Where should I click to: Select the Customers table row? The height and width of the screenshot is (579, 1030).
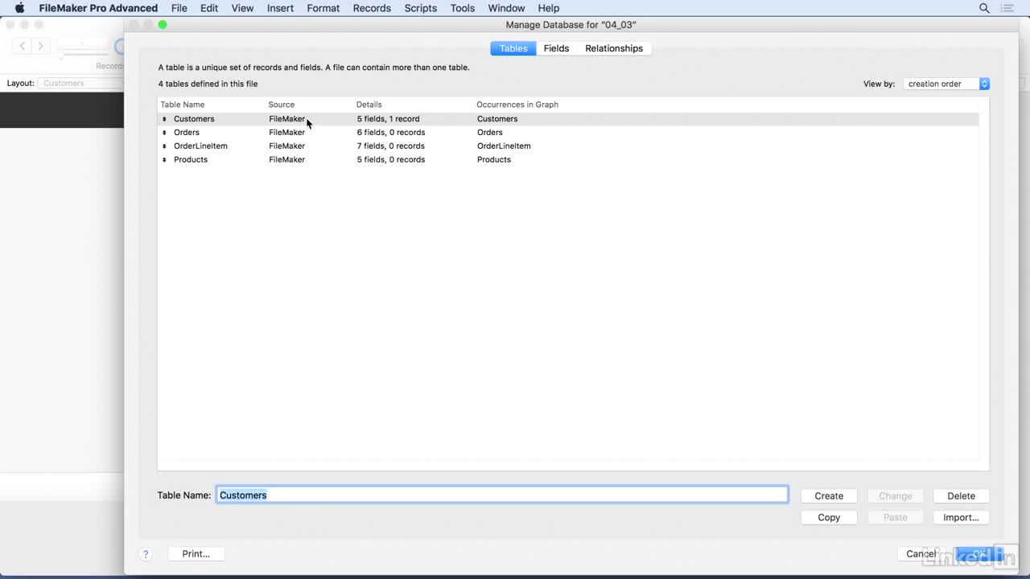568,119
